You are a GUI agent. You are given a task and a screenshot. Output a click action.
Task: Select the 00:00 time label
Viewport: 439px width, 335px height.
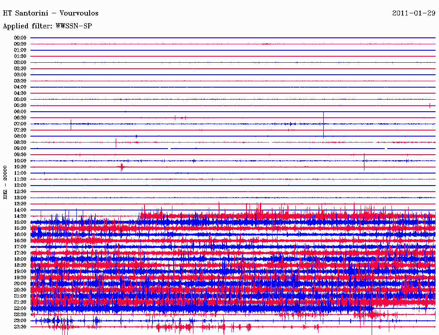tap(20, 38)
